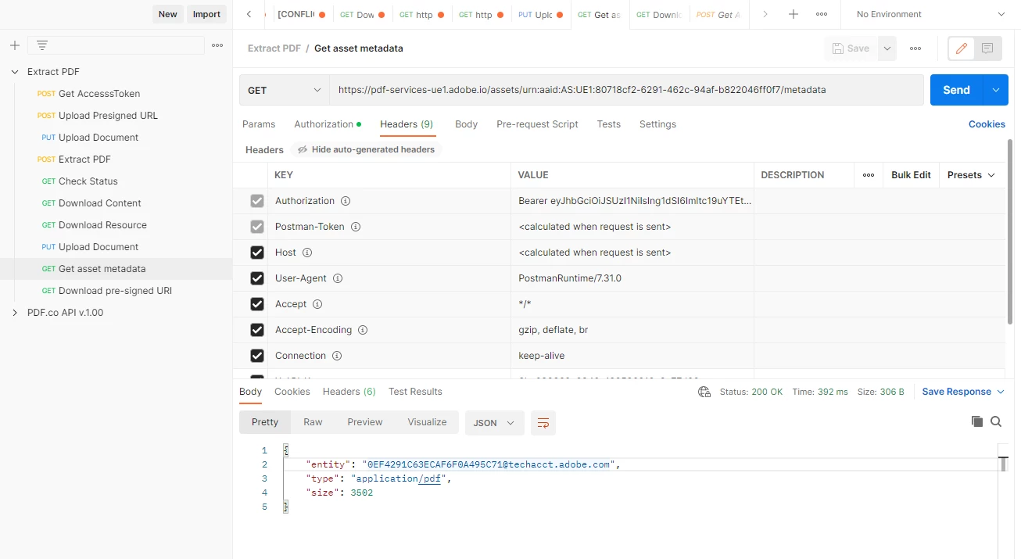The height and width of the screenshot is (559, 1021).
Task: Select Download pre-signed URI request
Action: [x=115, y=291]
